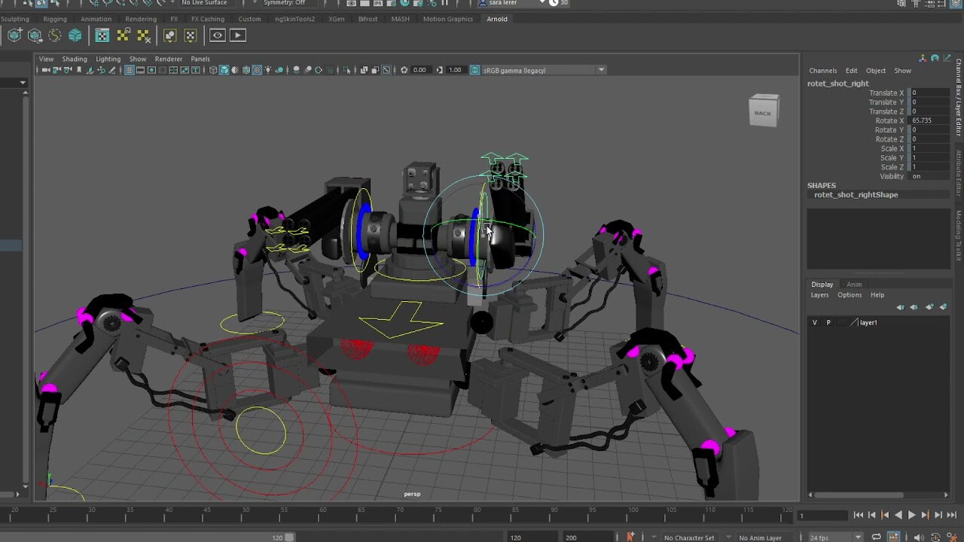Open the Shading menu in the viewport panel
Viewport: 964px width, 542px height.
click(75, 59)
